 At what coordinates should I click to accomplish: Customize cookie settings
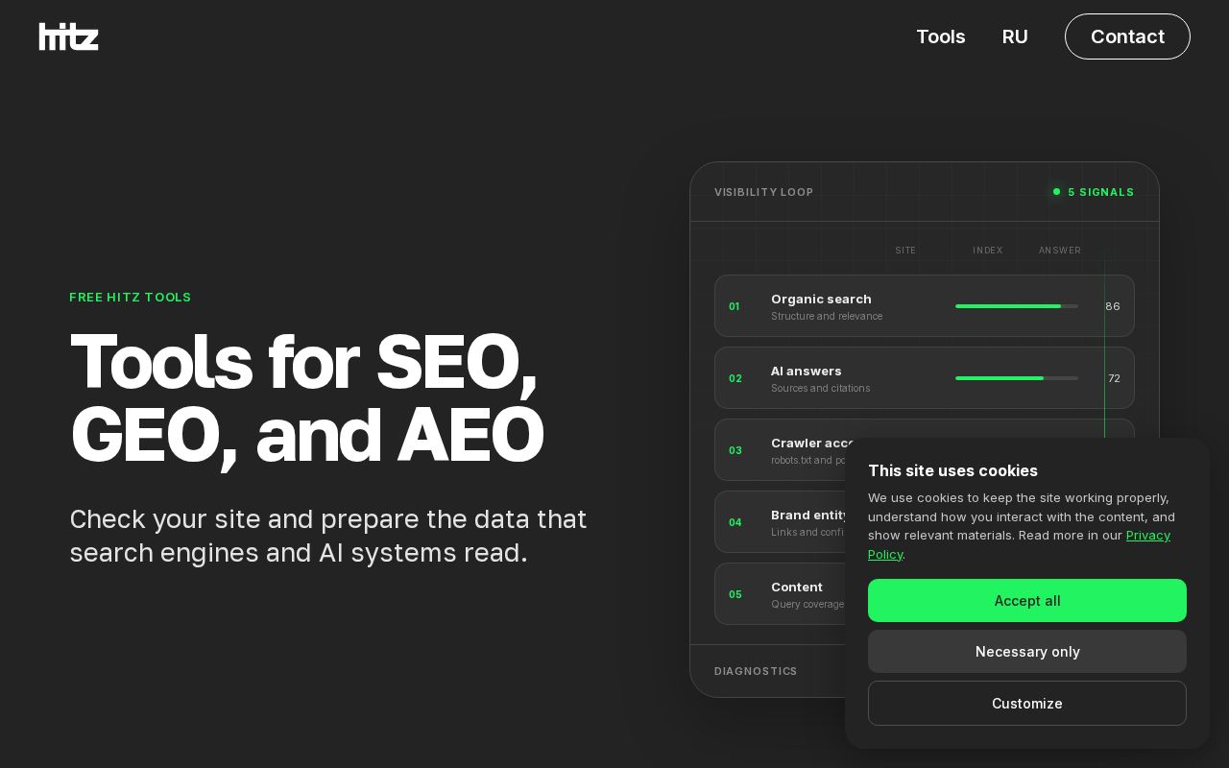1027,703
